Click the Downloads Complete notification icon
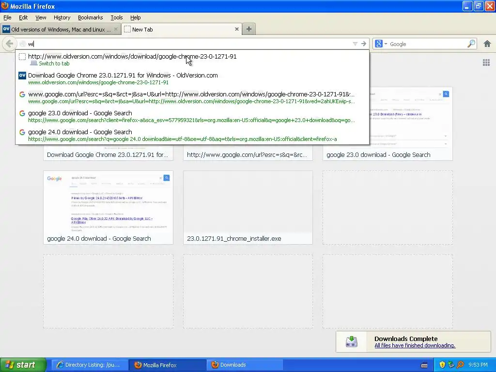Viewport: 496px width, 372px height. pyautogui.click(x=352, y=341)
